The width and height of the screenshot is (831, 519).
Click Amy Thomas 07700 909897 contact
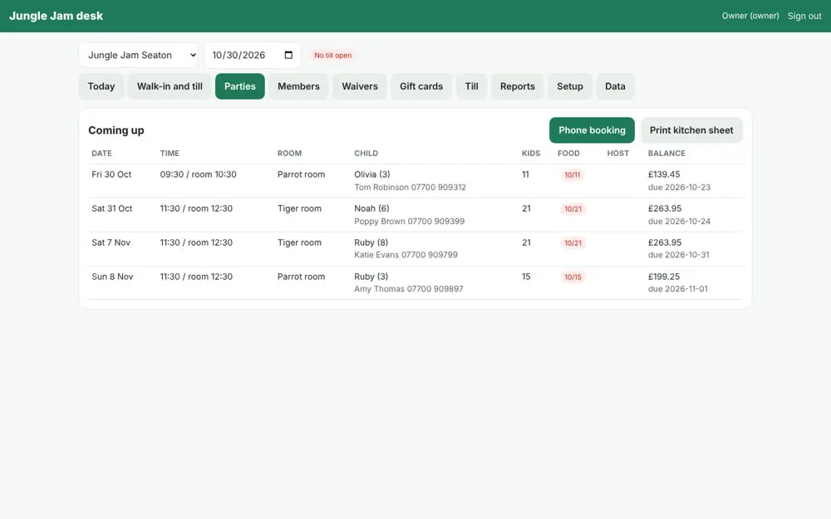(x=409, y=289)
